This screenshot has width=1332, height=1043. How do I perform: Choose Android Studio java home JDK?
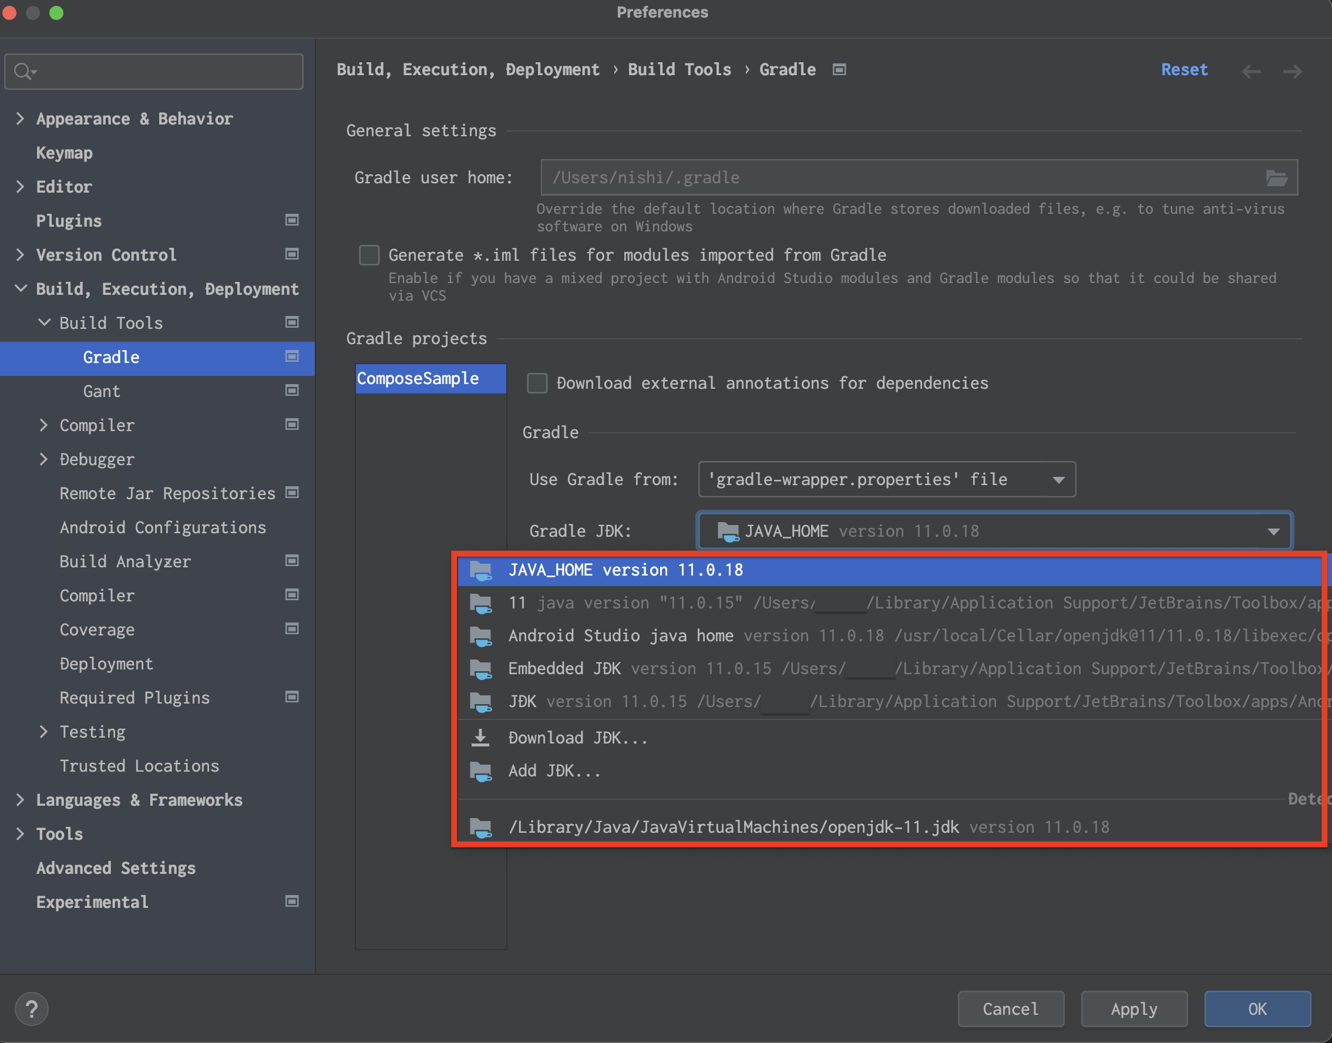[890, 636]
